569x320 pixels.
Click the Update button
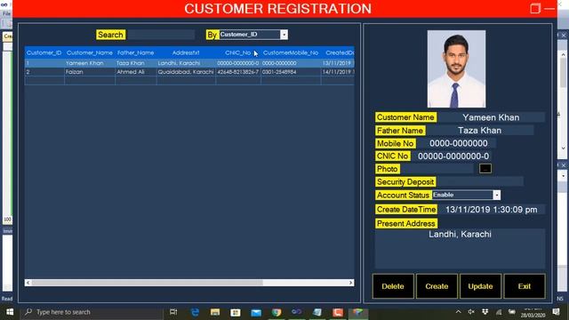pyautogui.click(x=480, y=286)
